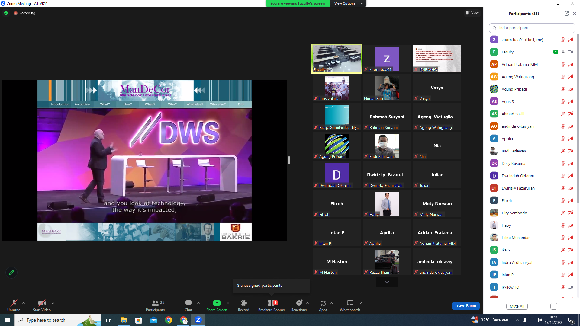This screenshot has width=580, height=326.
Task: Toggle Faculty's camera in participants list
Action: (x=570, y=52)
